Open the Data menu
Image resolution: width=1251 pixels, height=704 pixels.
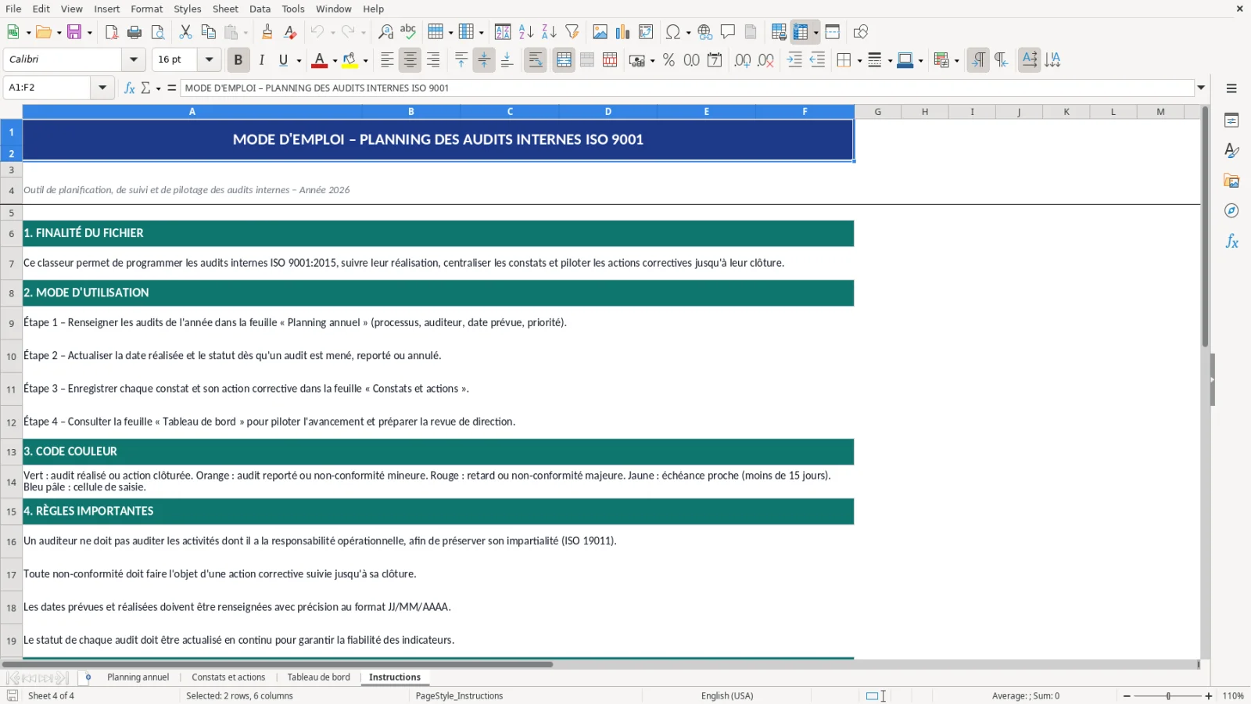(260, 9)
